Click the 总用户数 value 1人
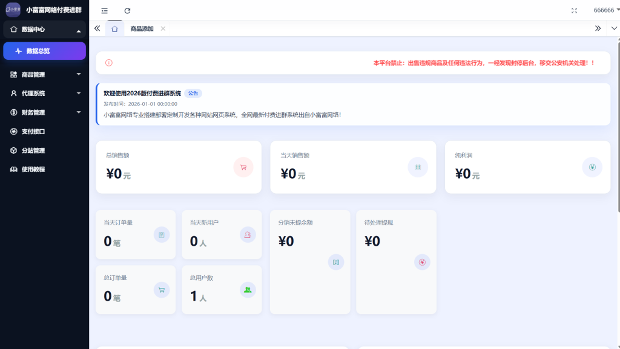Image resolution: width=620 pixels, height=349 pixels. click(x=198, y=296)
